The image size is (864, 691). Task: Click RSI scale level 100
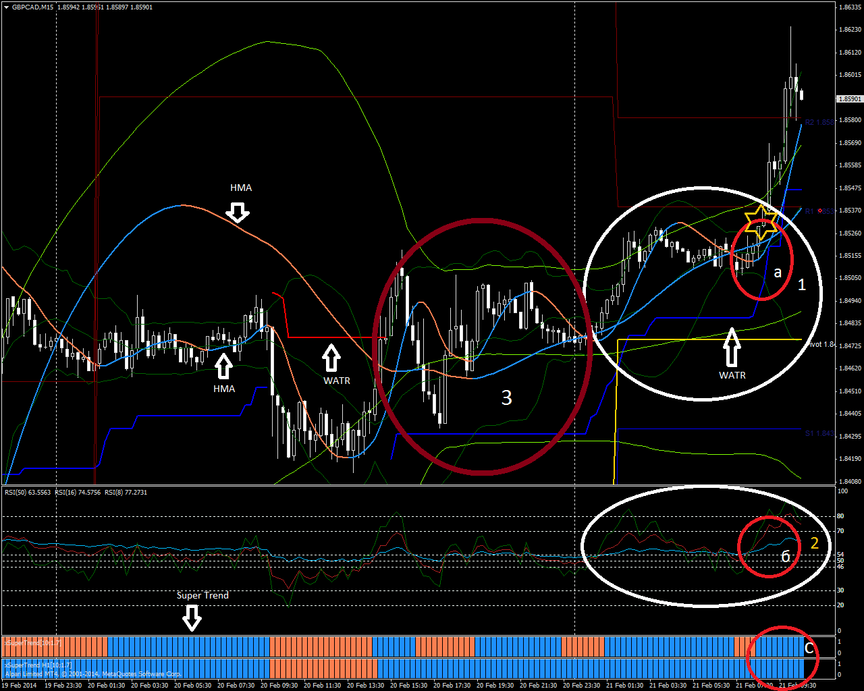coord(842,492)
